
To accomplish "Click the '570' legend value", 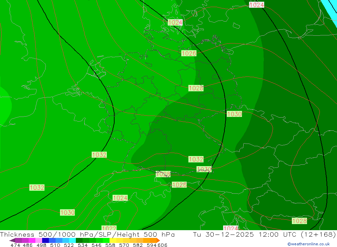I will pos(124,245).
